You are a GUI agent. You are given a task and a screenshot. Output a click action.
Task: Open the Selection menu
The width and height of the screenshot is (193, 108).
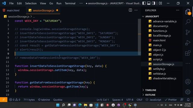point(31,3)
